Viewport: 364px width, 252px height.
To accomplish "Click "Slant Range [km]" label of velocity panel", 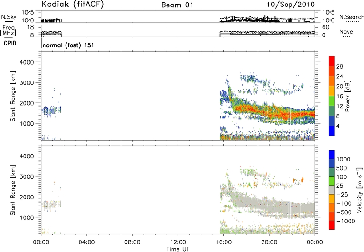I will pos(13,190).
